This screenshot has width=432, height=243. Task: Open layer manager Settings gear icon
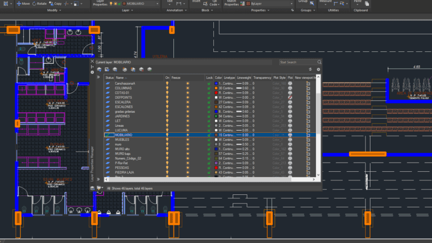(x=318, y=70)
